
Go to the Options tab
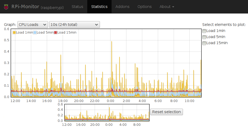pos(145,7)
